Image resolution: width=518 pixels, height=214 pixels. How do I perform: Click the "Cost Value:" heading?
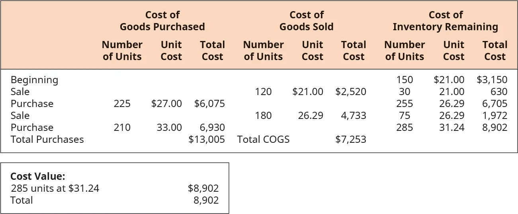(x=37, y=177)
